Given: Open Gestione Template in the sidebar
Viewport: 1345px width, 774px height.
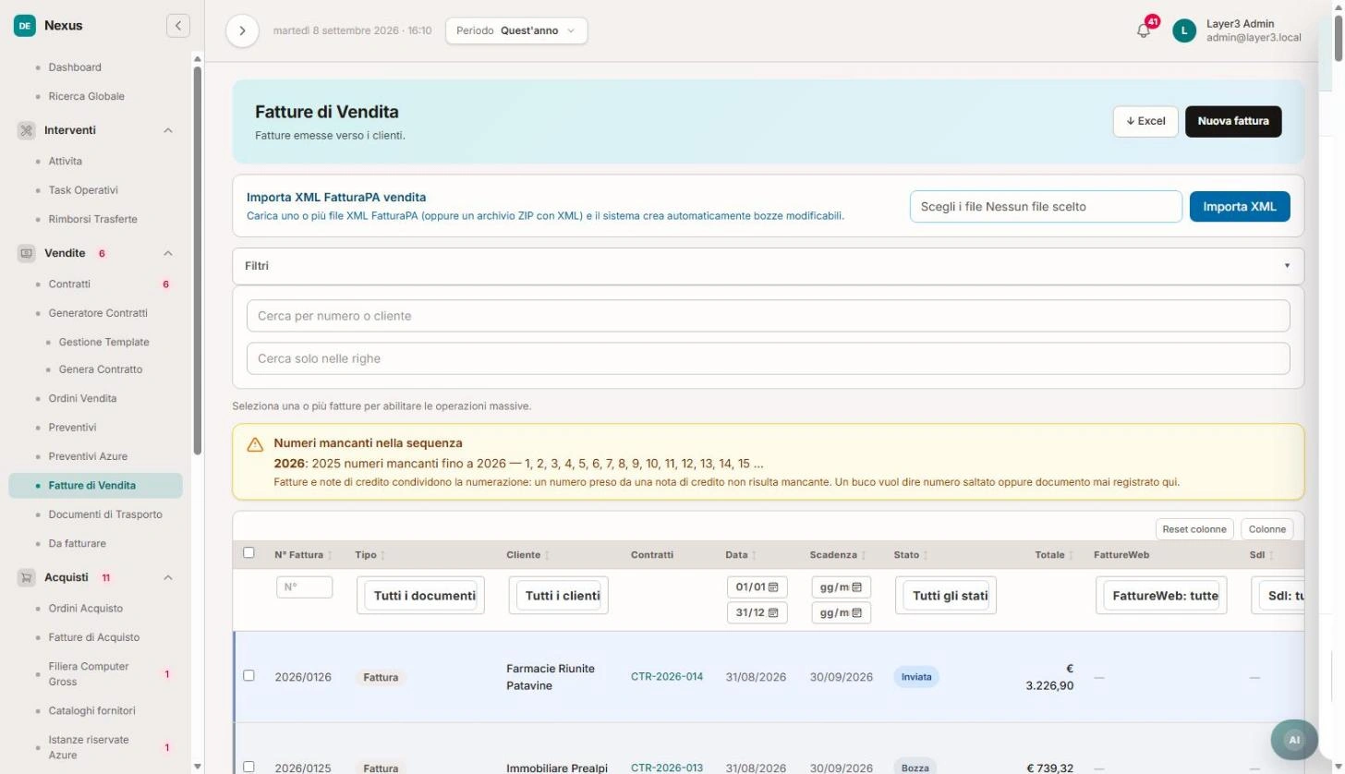Looking at the screenshot, I should coord(103,342).
